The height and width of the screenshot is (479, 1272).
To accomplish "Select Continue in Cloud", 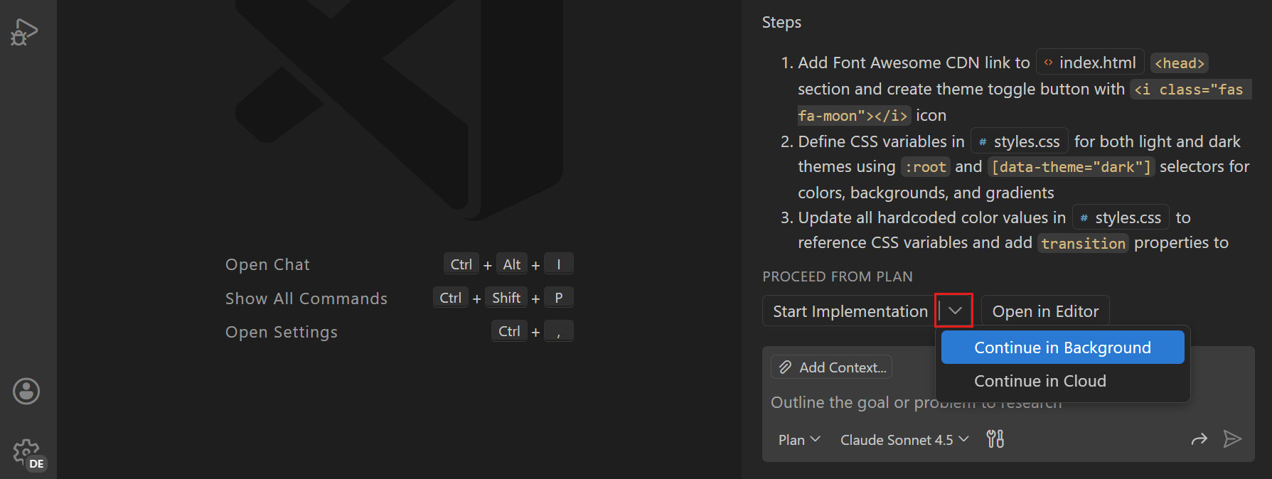I will click(1039, 381).
